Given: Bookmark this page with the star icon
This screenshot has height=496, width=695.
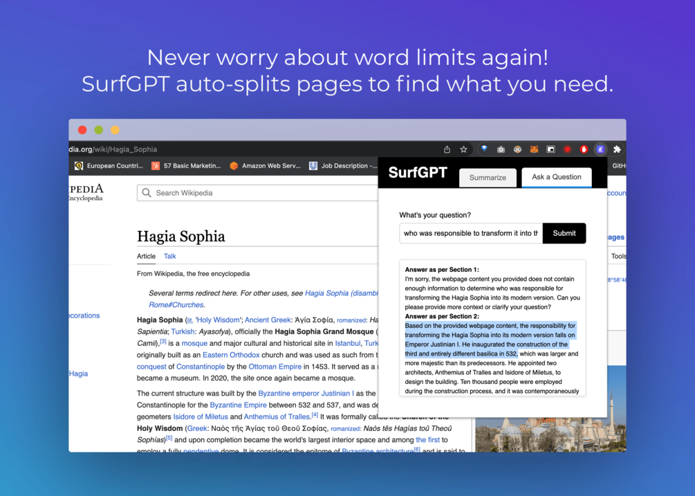Looking at the screenshot, I should click(463, 149).
